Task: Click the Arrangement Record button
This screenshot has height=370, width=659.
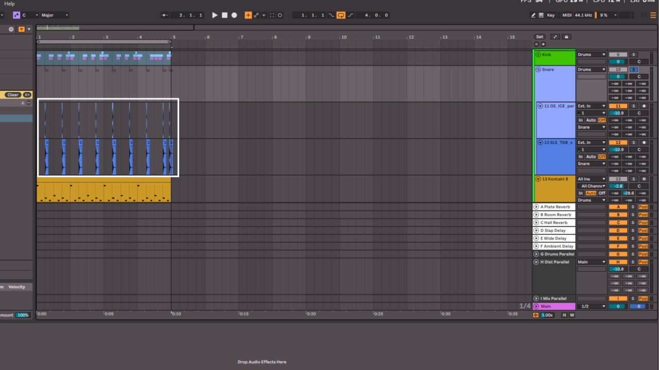Action: point(234,15)
